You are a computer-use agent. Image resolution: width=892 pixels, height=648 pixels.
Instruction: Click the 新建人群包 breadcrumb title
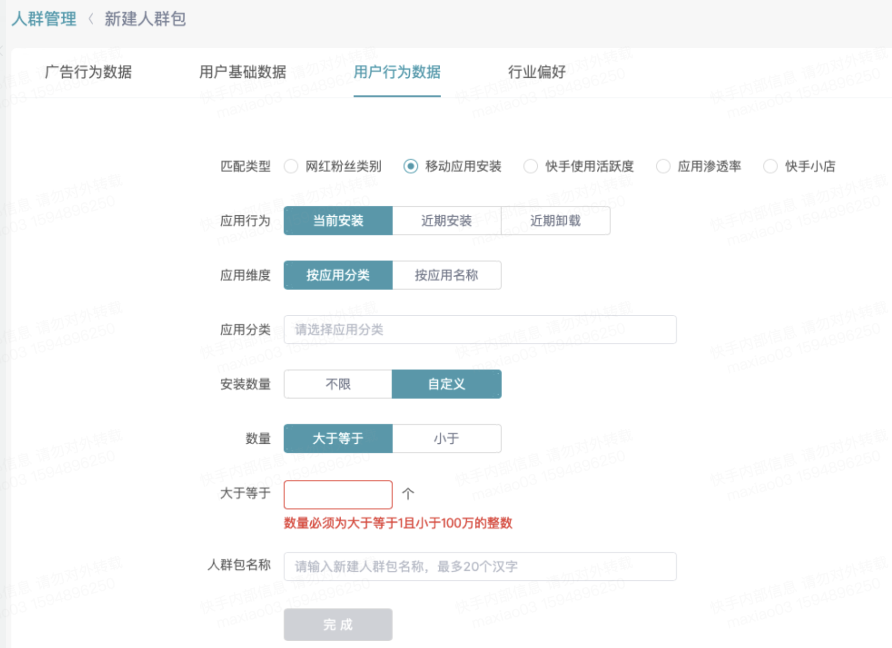pyautogui.click(x=145, y=19)
